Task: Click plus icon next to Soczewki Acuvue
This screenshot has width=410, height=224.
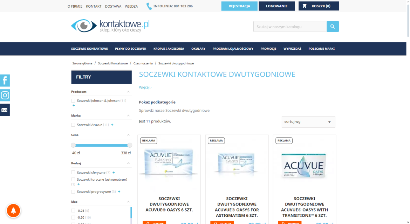Action: point(112,125)
